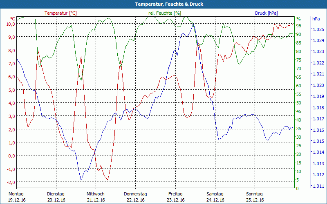
Task: Click the '35' humidity axis value
Action: (x=299, y=129)
